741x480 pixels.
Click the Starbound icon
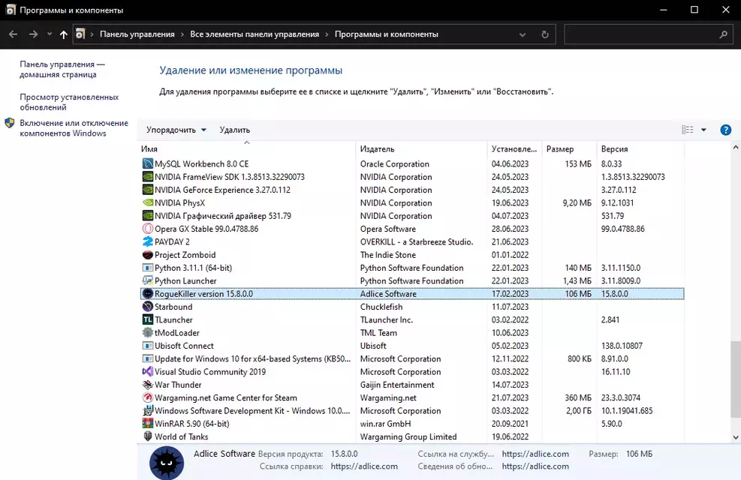pos(147,307)
